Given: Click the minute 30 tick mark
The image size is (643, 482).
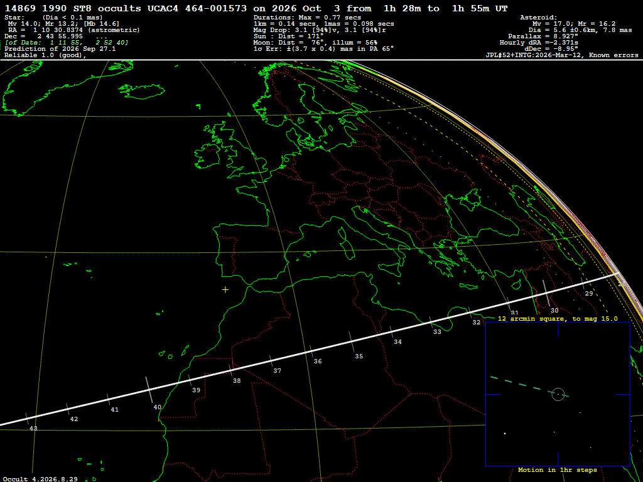Looking at the screenshot, I should coord(547,293).
